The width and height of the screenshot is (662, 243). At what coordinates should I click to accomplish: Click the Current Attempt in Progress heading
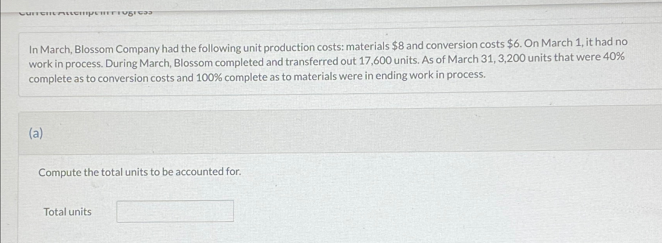point(86,11)
